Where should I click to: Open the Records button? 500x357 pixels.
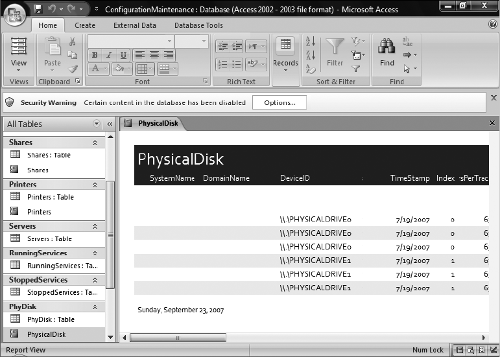(285, 55)
